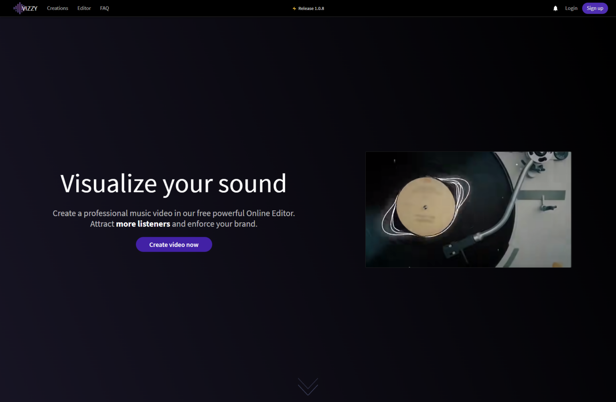Viewport: 616px width, 402px height.
Task: Play the turntable demo video
Action: pyautogui.click(x=468, y=209)
